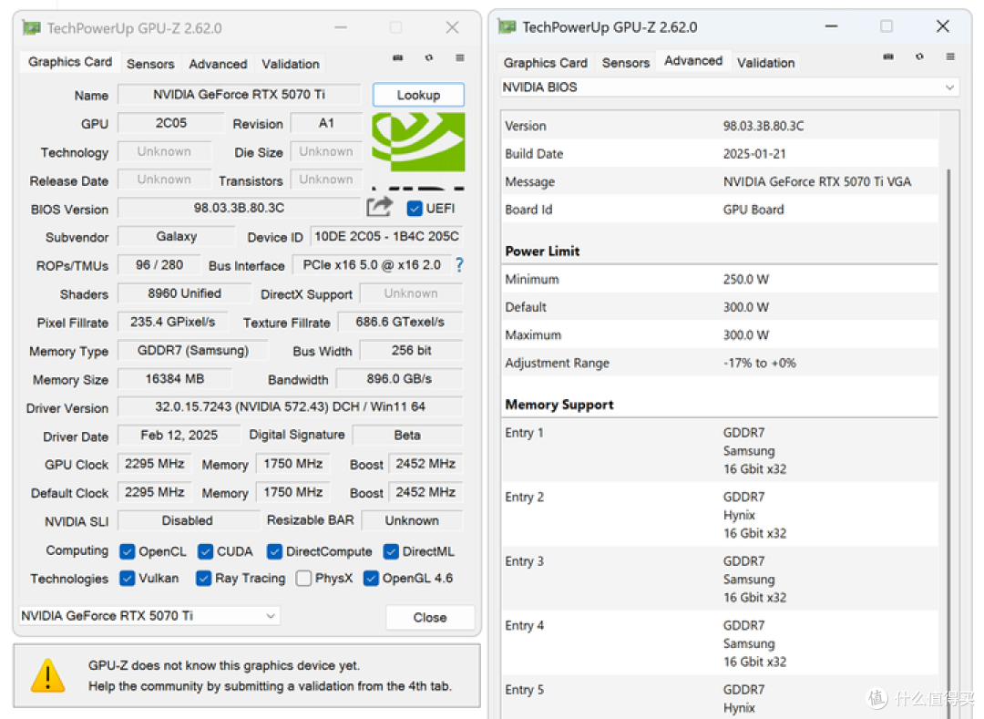Click the screenshot camera icon in right GPU-Z window
This screenshot has height=719, width=984.
pos(888,56)
